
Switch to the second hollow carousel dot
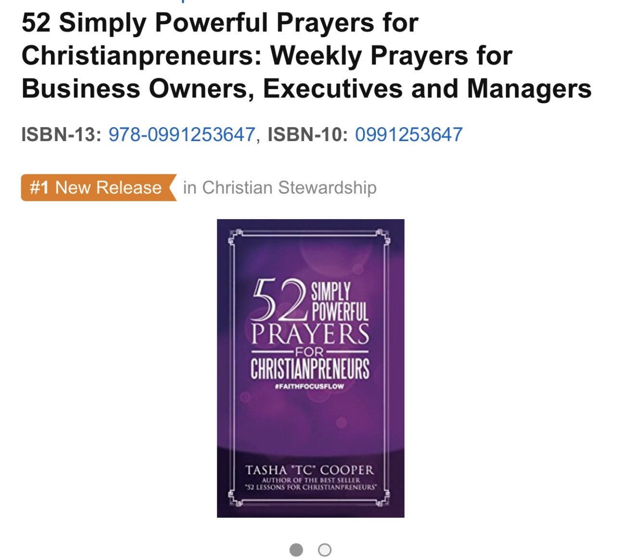(x=325, y=549)
